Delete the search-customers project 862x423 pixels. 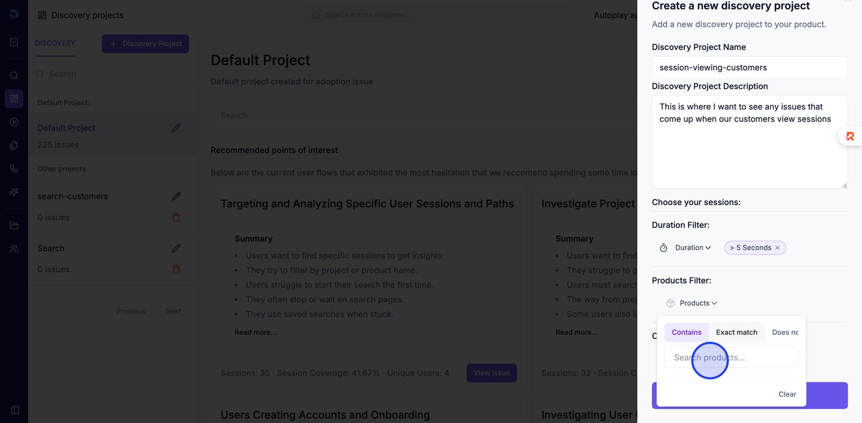(x=176, y=217)
